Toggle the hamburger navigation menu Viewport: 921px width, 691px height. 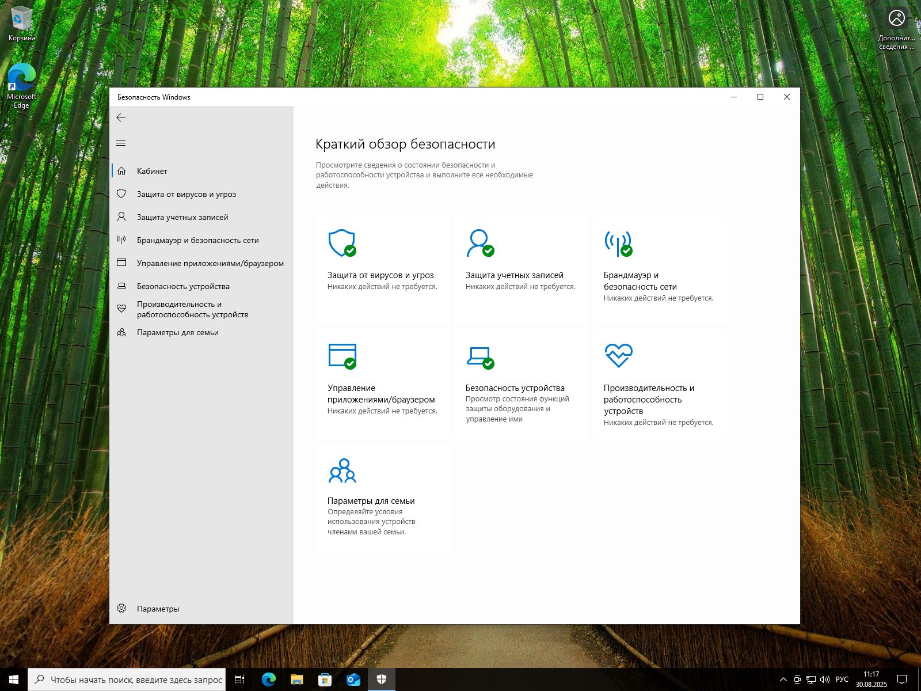(x=121, y=143)
